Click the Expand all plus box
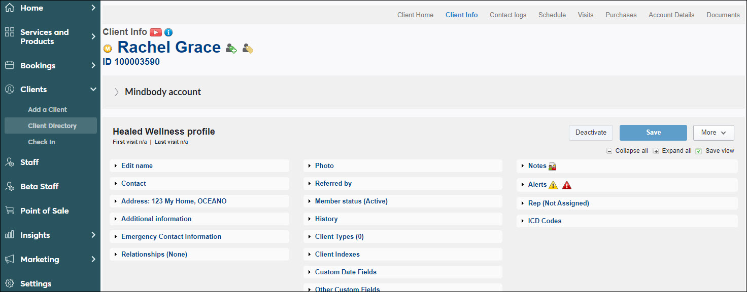 click(x=656, y=151)
